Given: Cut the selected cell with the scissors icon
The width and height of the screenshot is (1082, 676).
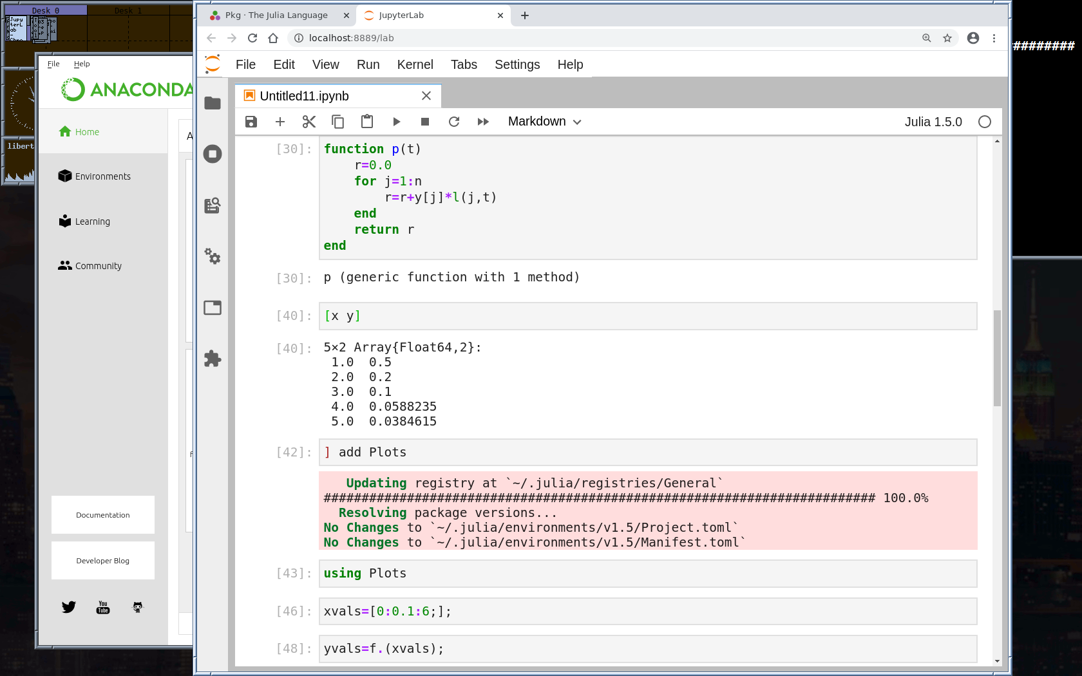Looking at the screenshot, I should point(309,122).
